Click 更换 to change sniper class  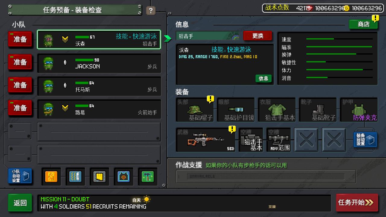point(258,36)
